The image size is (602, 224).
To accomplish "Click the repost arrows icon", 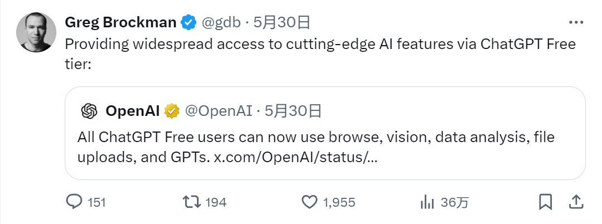I will tap(192, 202).
